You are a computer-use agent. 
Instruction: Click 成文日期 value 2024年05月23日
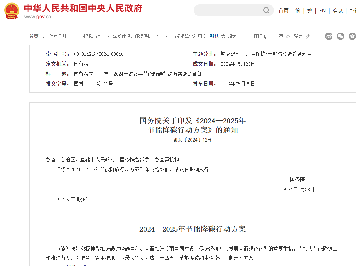pyautogui.click(x=238, y=64)
